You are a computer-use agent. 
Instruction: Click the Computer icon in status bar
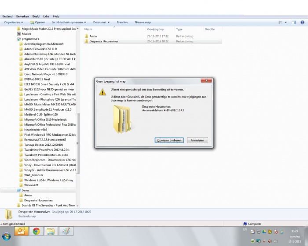tap(245, 224)
